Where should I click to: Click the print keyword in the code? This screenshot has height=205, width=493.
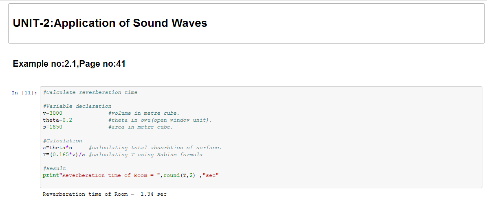[51, 175]
